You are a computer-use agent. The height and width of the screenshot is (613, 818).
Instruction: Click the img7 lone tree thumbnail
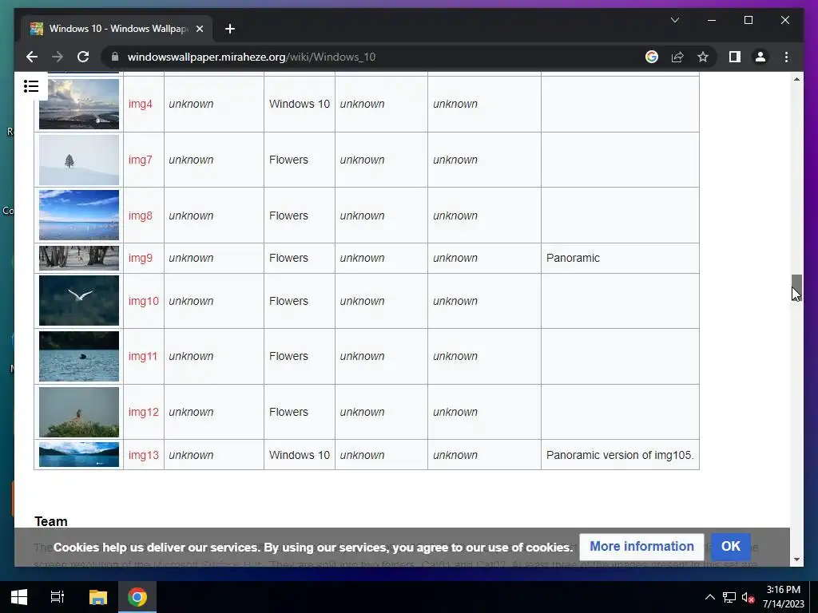coord(79,160)
